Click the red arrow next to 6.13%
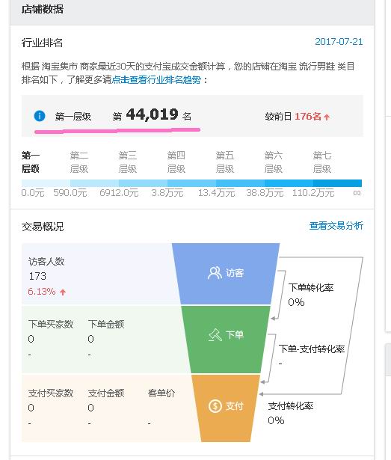 click(63, 292)
